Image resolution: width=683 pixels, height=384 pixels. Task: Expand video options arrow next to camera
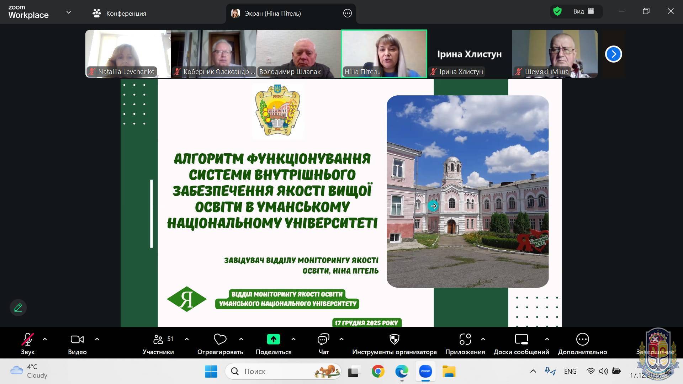coord(97,339)
